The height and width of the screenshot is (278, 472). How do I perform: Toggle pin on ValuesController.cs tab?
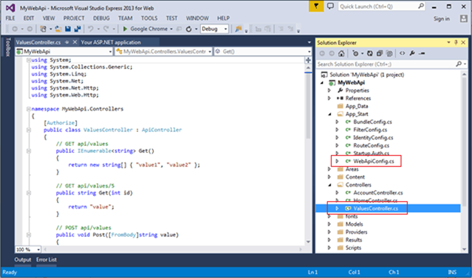(x=67, y=42)
